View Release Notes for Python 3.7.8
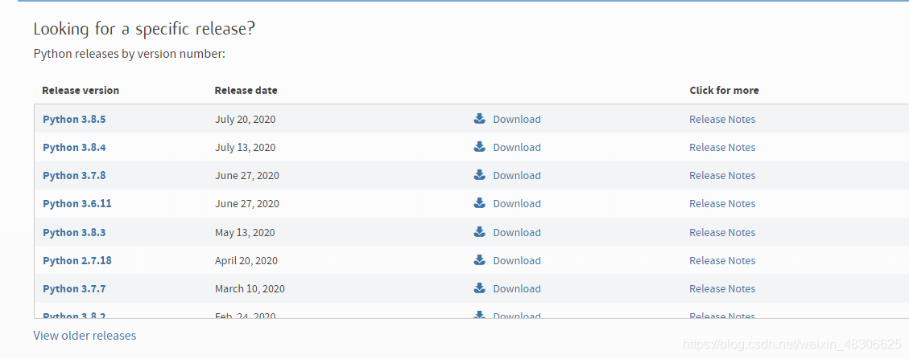 [722, 175]
